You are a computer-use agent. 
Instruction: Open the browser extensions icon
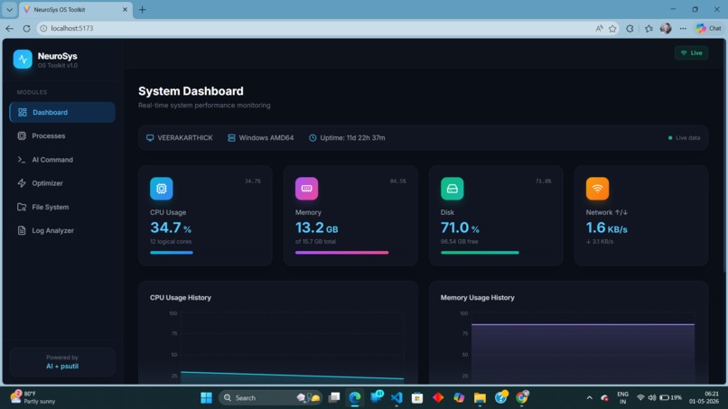(630, 28)
